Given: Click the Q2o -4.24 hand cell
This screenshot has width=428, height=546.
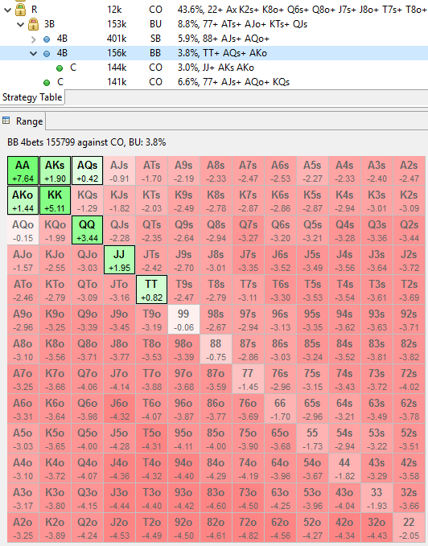Looking at the screenshot, I should pos(87,528).
